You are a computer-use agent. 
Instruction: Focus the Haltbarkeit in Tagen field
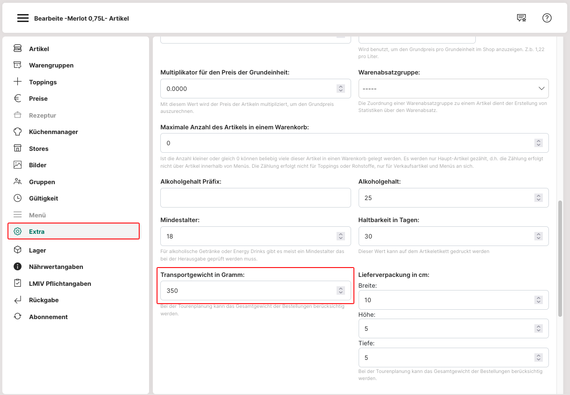click(445, 236)
